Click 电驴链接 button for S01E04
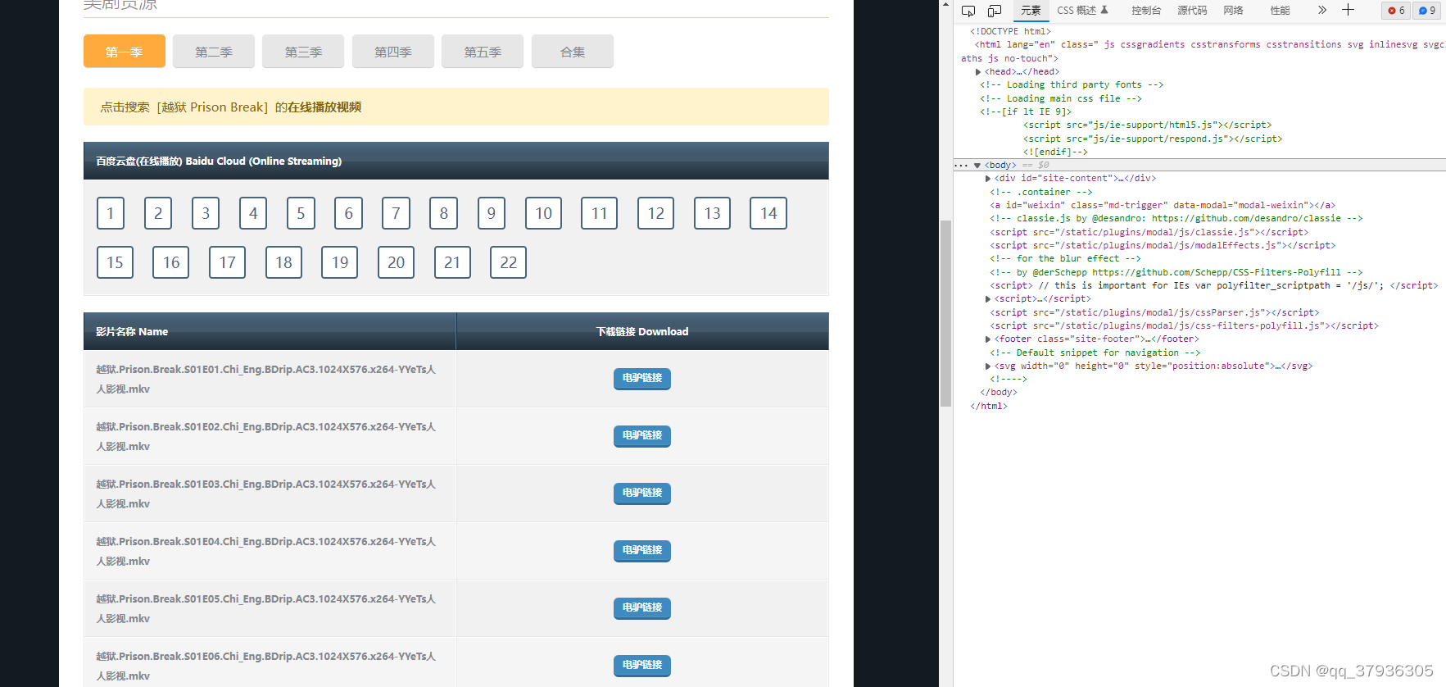This screenshot has height=687, width=1446. pos(642,550)
